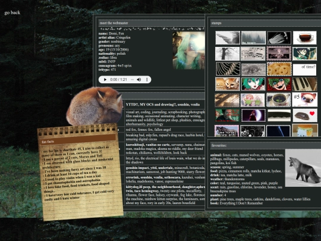Open the black and white swirls stamp
This screenshot has width=321, height=241.
[x=253, y=131]
